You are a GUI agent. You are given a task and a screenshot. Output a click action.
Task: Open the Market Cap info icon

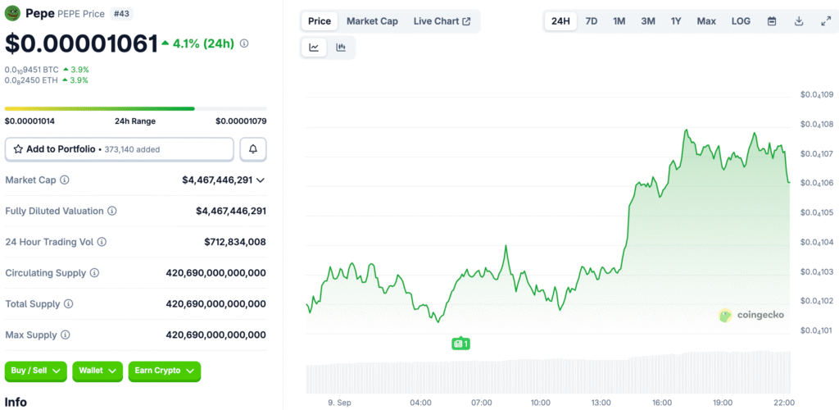[64, 180]
